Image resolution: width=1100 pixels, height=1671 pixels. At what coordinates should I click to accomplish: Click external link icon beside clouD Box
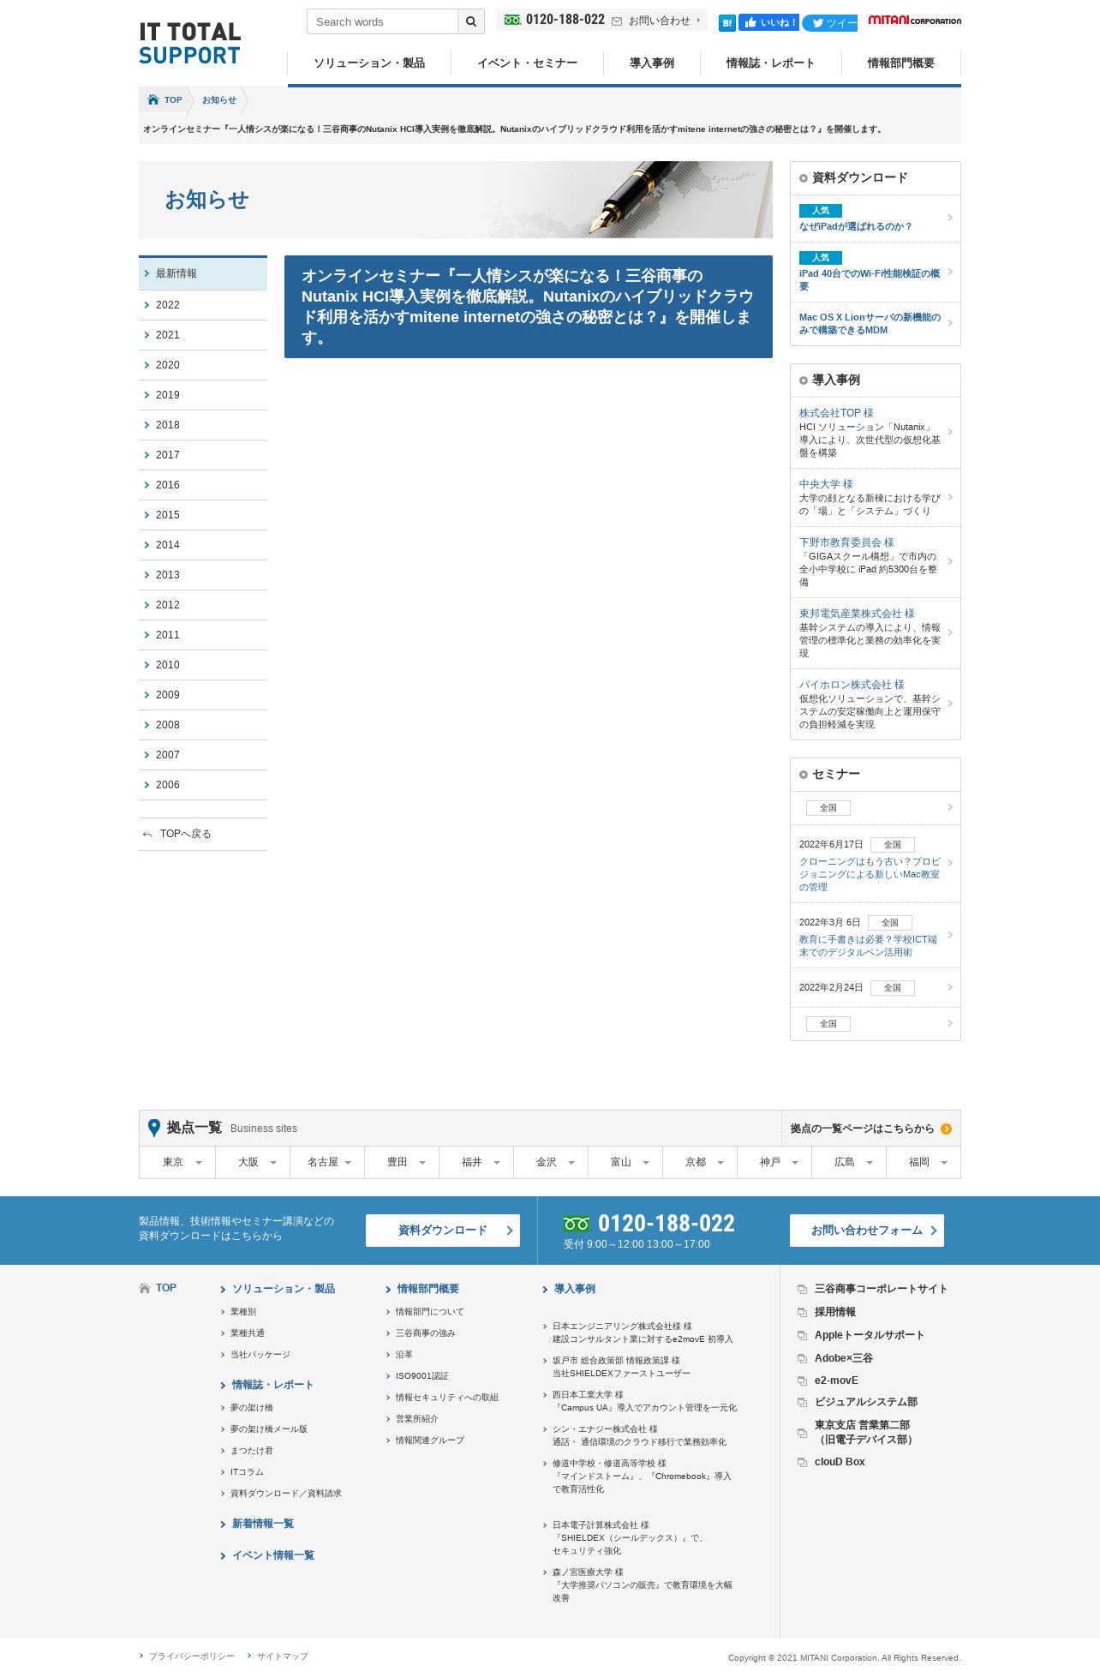tap(802, 1463)
